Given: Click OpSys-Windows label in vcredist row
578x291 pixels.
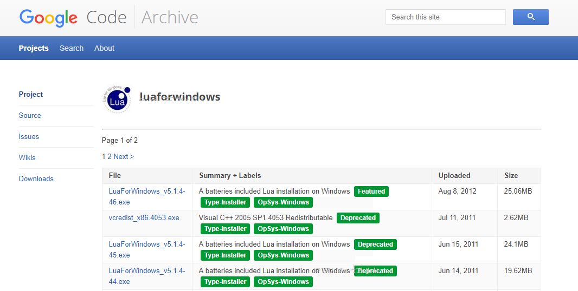Looking at the screenshot, I should click(x=283, y=229).
